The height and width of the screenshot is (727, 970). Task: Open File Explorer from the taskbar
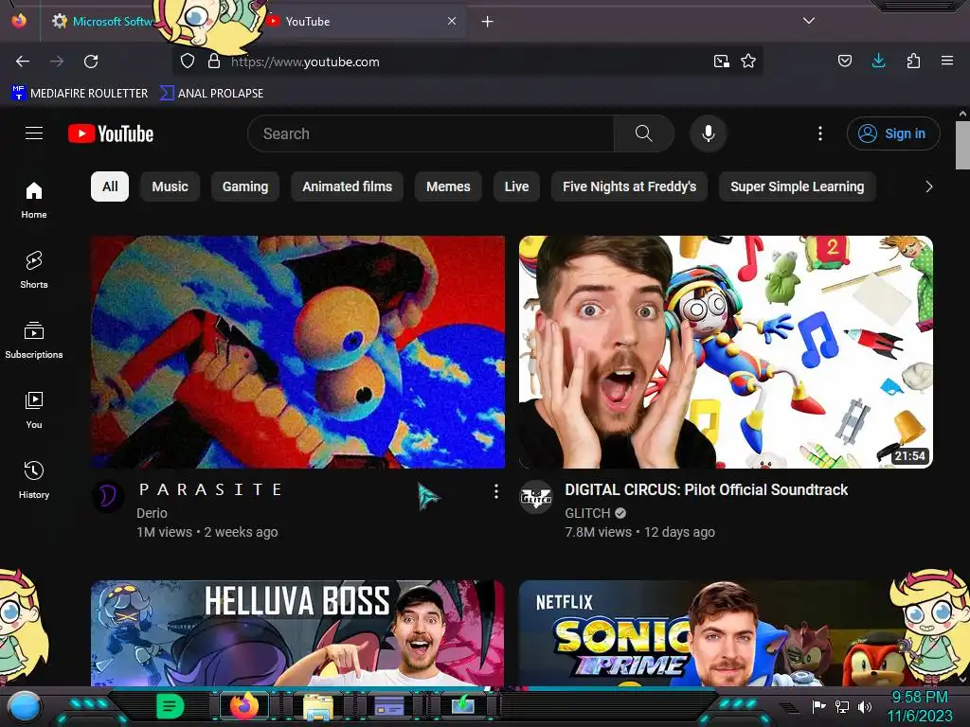[318, 706]
